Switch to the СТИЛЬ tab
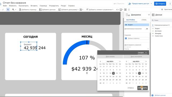Screen dimensions: 172x97 [144, 20]
